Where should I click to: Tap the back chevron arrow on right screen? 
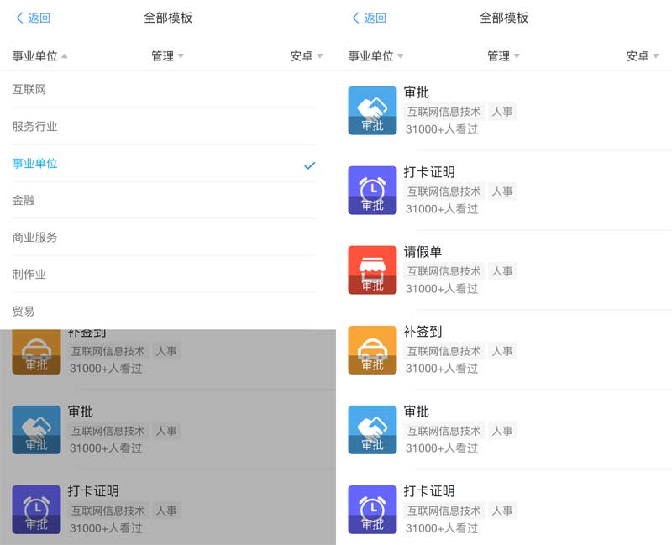tap(355, 18)
